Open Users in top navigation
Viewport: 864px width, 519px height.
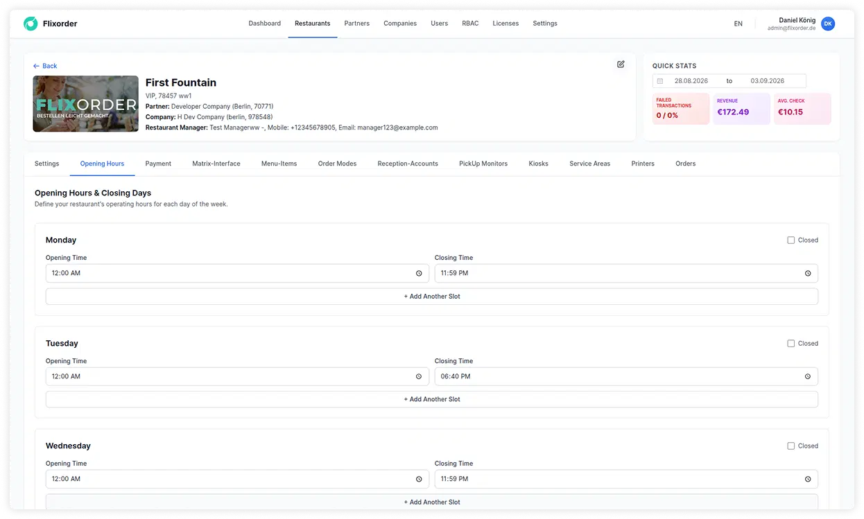pos(440,24)
